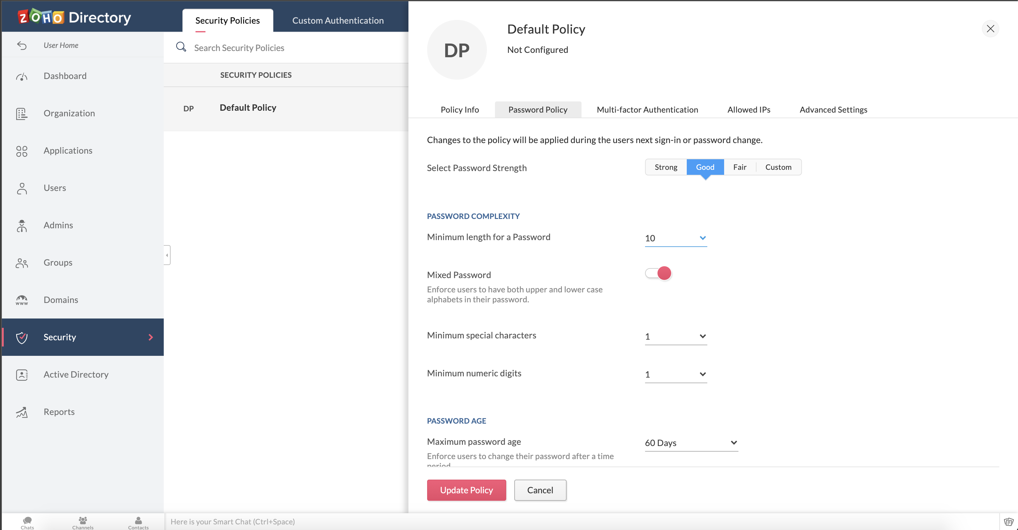The image size is (1018, 530).
Task: Open Maximum password age dropdown
Action: pos(691,443)
